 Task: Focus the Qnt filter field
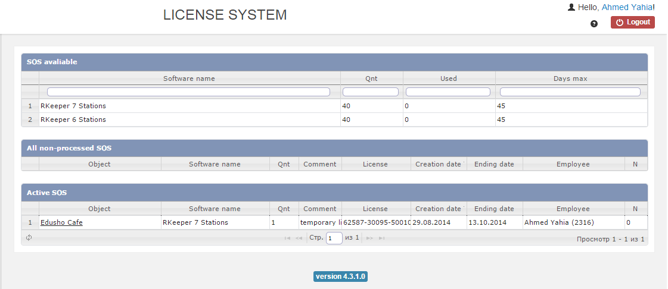(x=371, y=92)
